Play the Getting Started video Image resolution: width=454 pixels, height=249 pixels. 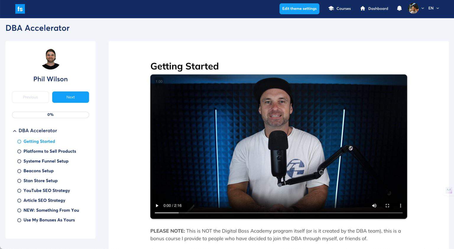click(157, 205)
